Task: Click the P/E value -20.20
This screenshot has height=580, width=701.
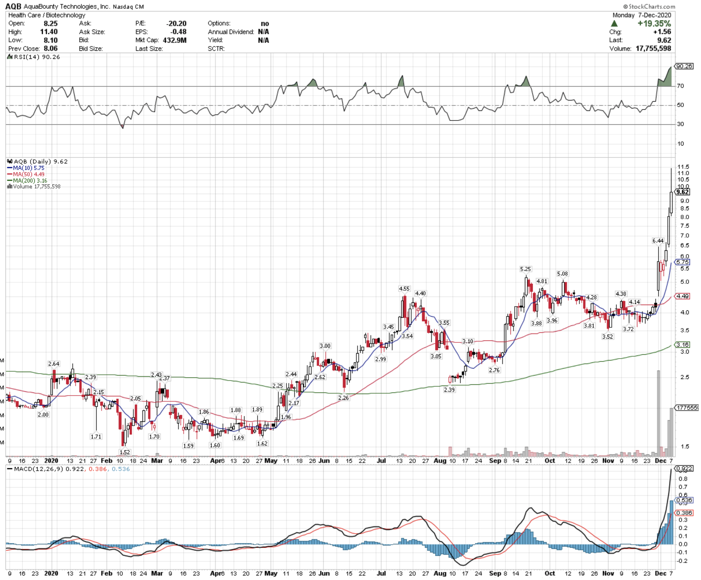Action: (176, 23)
